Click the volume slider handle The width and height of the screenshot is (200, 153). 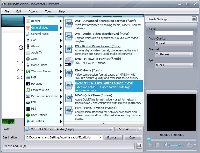pyautogui.click(x=180, y=145)
